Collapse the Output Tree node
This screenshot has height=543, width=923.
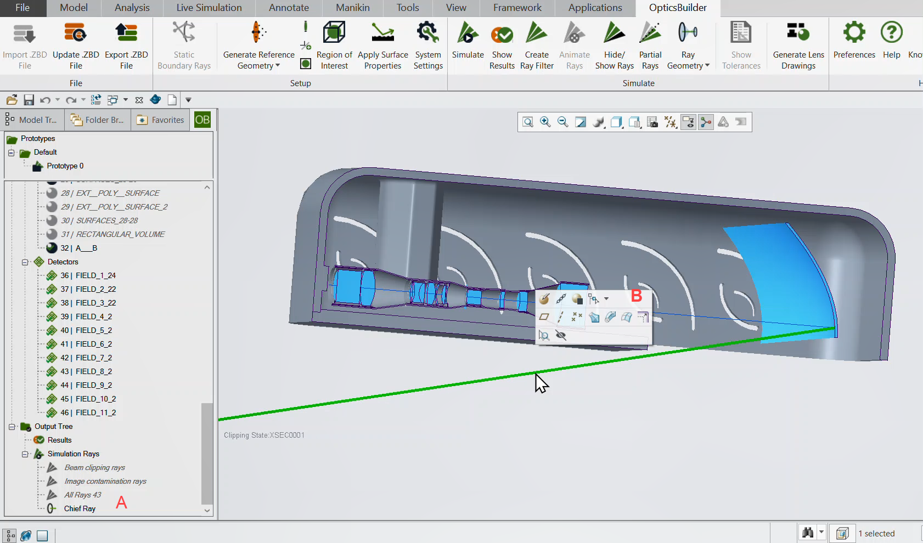(x=12, y=427)
